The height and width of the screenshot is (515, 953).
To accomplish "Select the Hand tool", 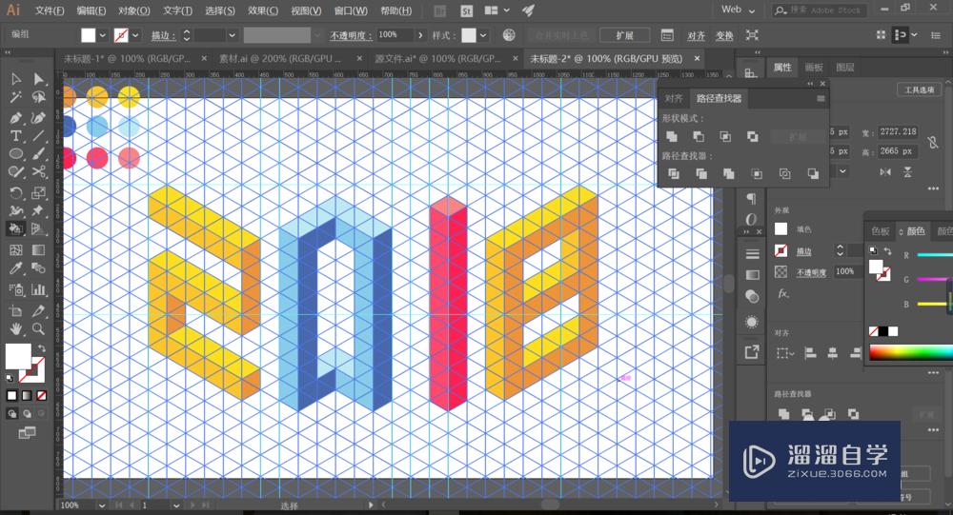I will pyautogui.click(x=16, y=329).
